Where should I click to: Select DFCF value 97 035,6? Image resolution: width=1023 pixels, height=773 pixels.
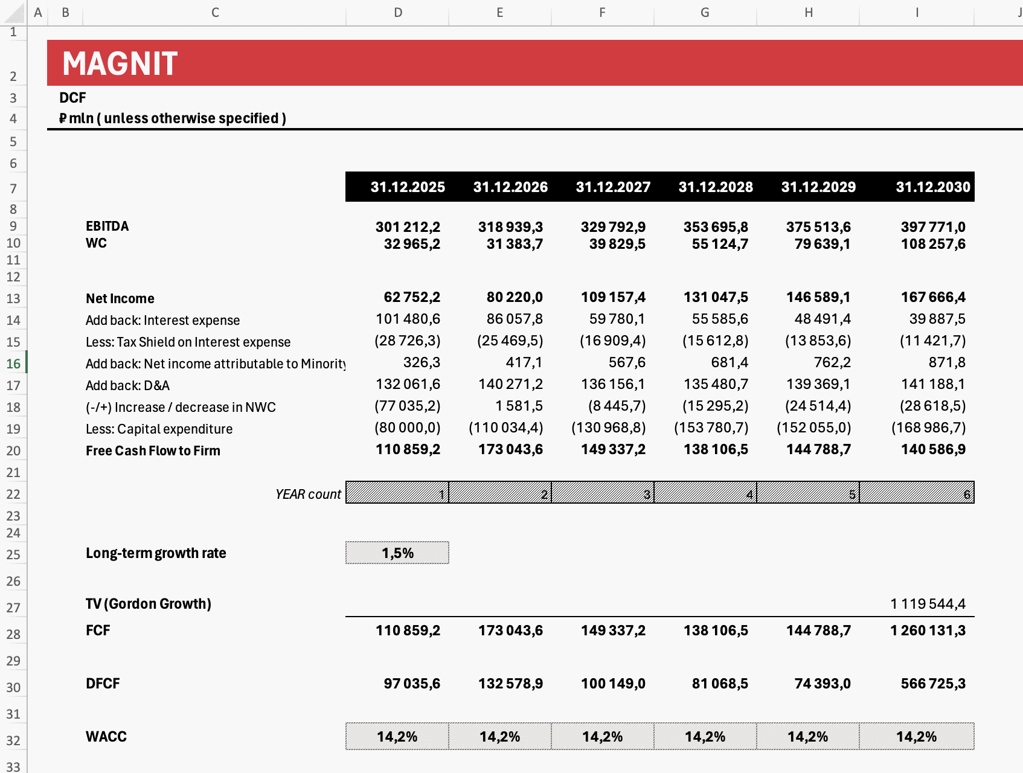[x=412, y=684]
